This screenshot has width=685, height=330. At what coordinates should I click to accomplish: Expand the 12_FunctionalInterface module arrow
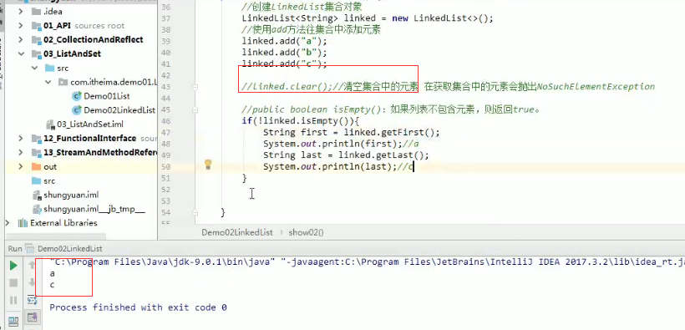click(21, 139)
